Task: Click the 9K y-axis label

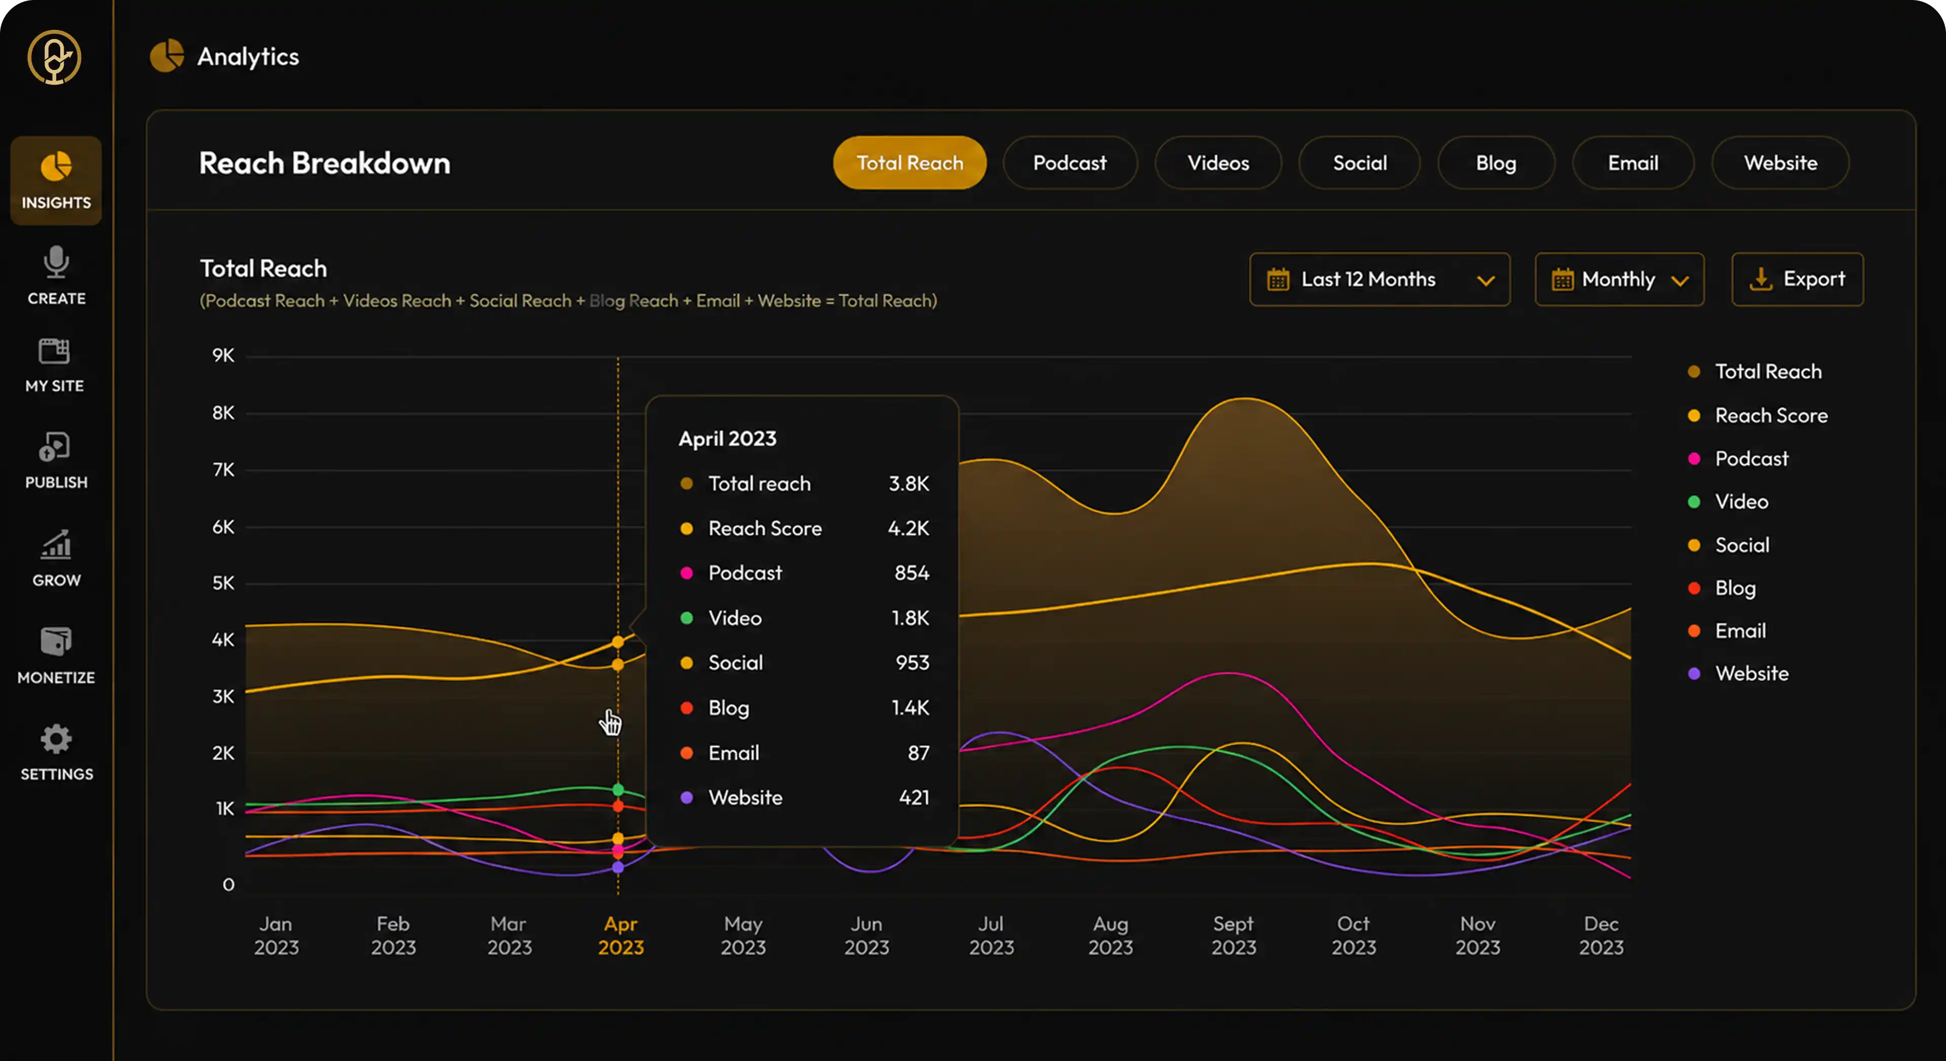Action: 223,355
